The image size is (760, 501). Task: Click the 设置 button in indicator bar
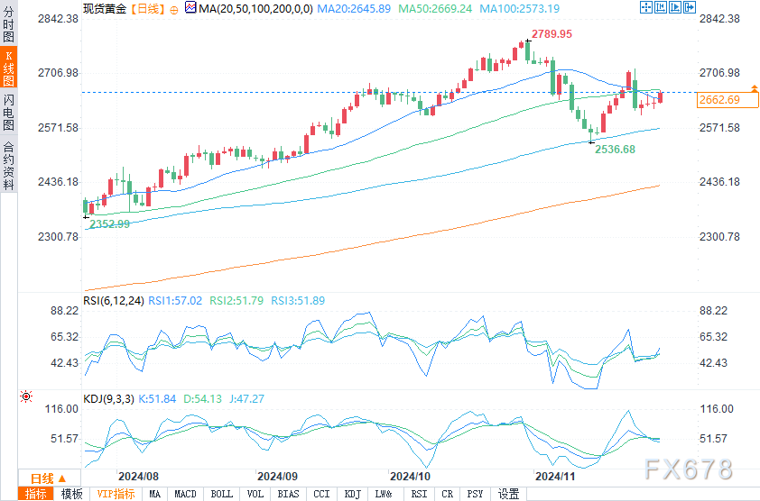509,494
